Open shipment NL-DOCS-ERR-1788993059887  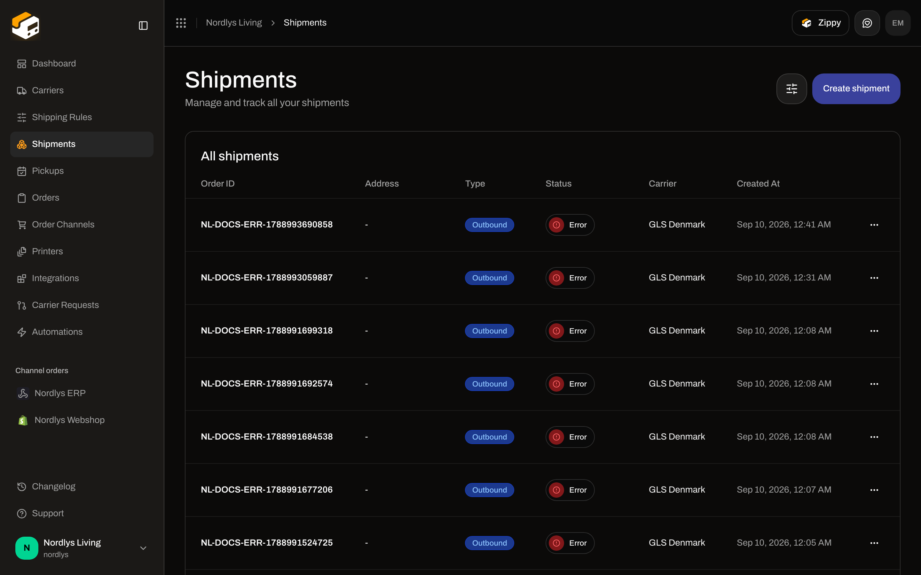[267, 278]
